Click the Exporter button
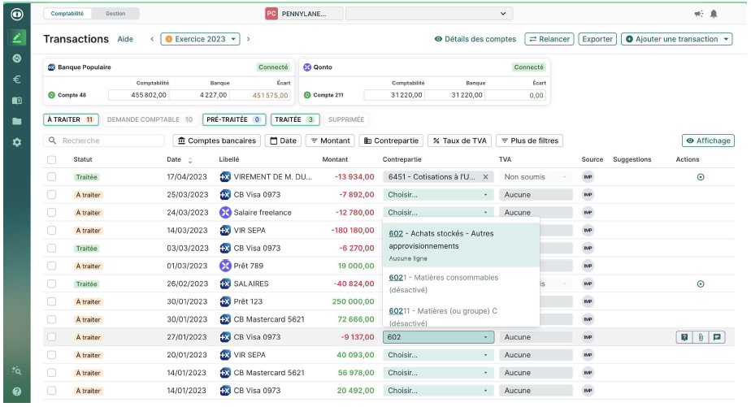751x407 pixels. 597,39
